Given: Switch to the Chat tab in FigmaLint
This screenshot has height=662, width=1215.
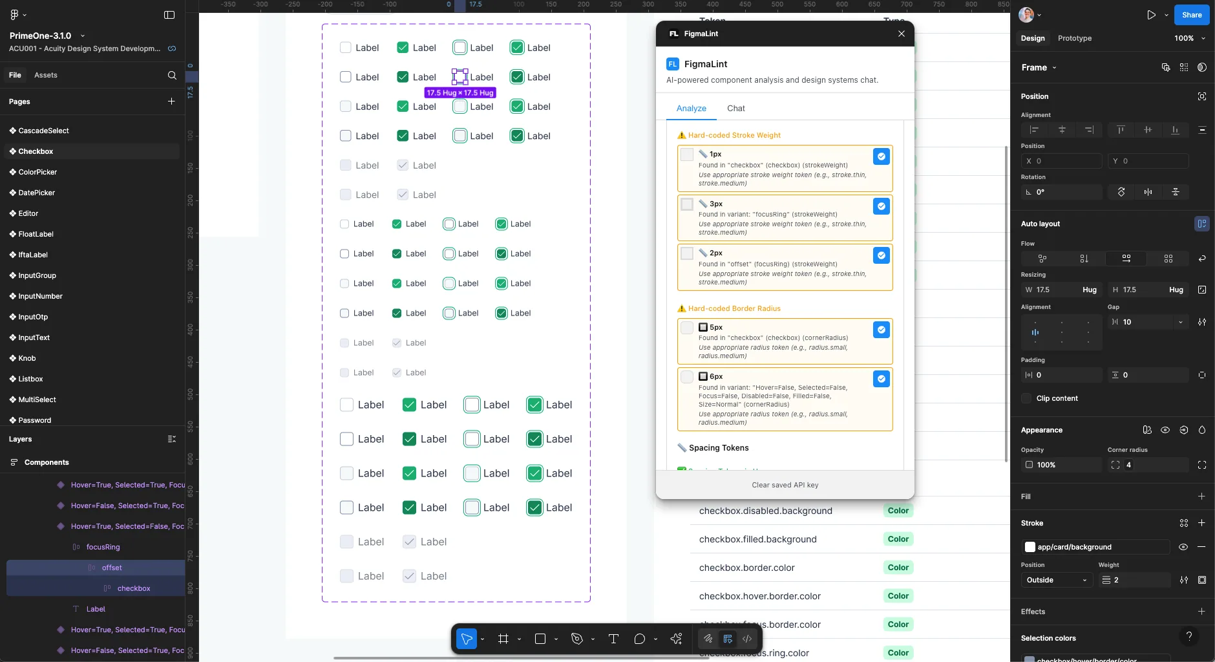Looking at the screenshot, I should coord(736,109).
